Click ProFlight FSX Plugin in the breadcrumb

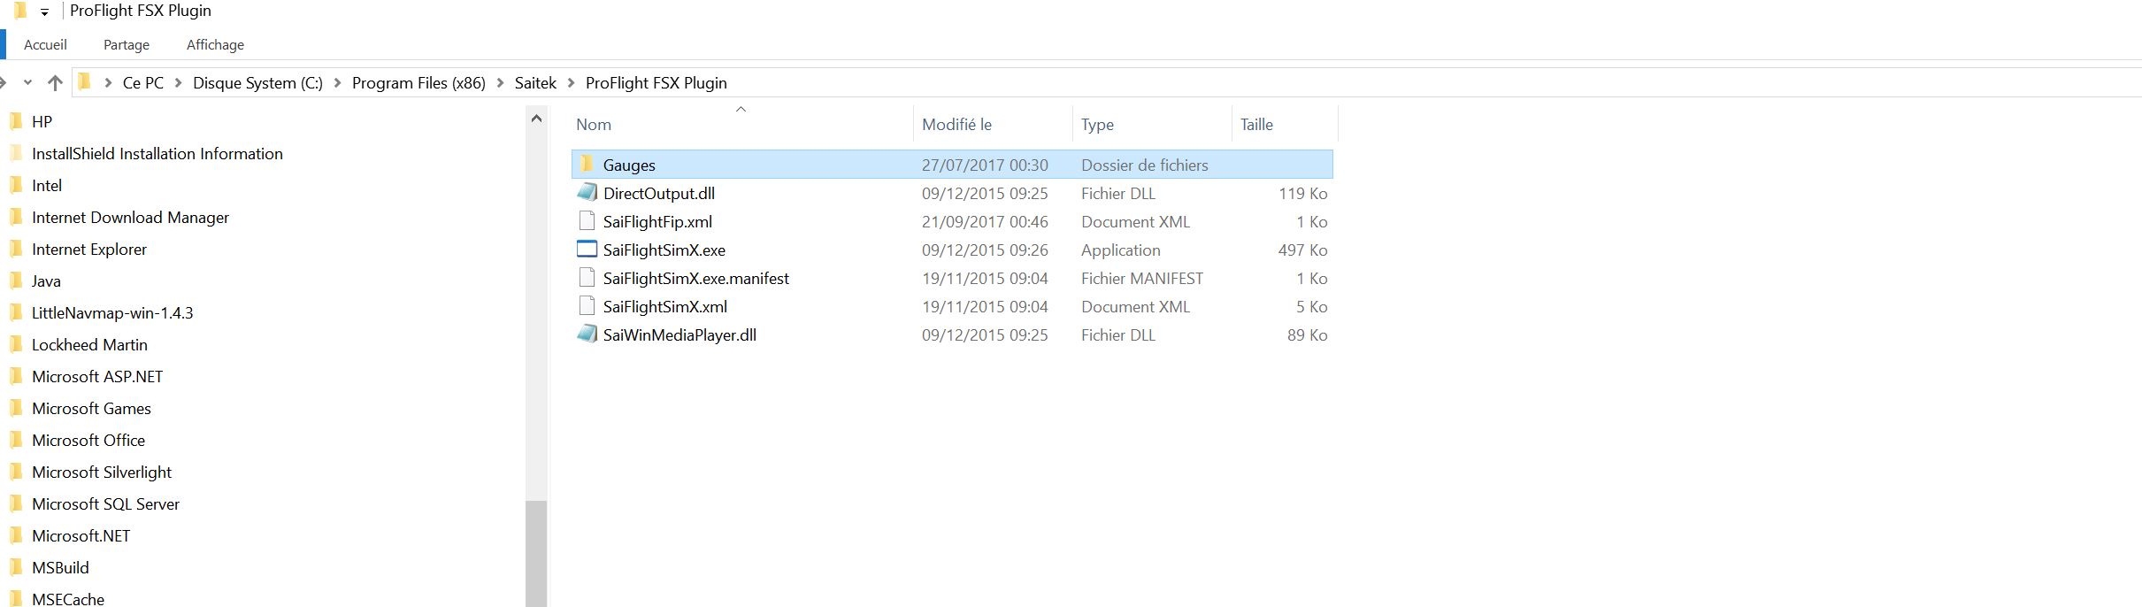656,82
